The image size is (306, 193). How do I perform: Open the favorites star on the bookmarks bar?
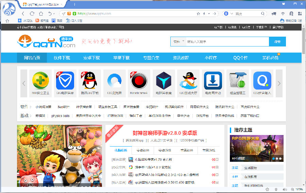click(7, 21)
